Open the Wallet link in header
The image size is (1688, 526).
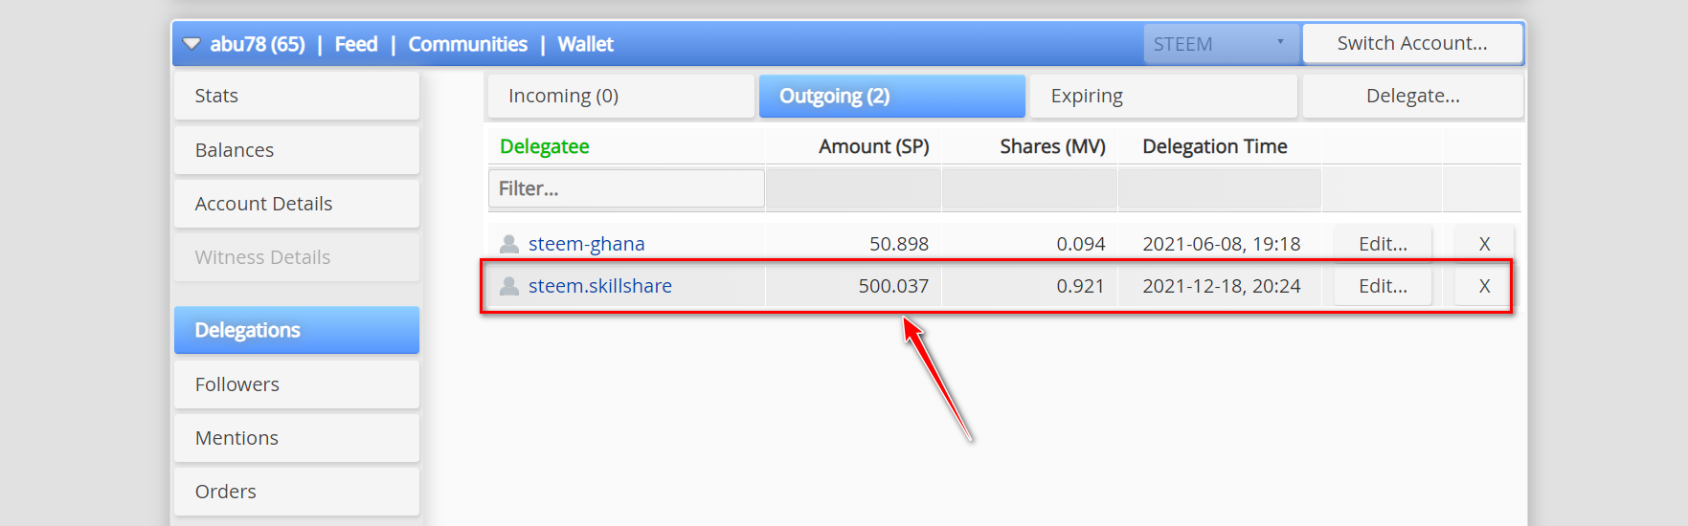coord(585,44)
